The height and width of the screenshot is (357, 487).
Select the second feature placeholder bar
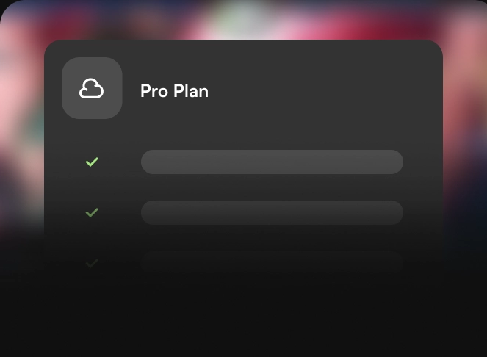[272, 212]
